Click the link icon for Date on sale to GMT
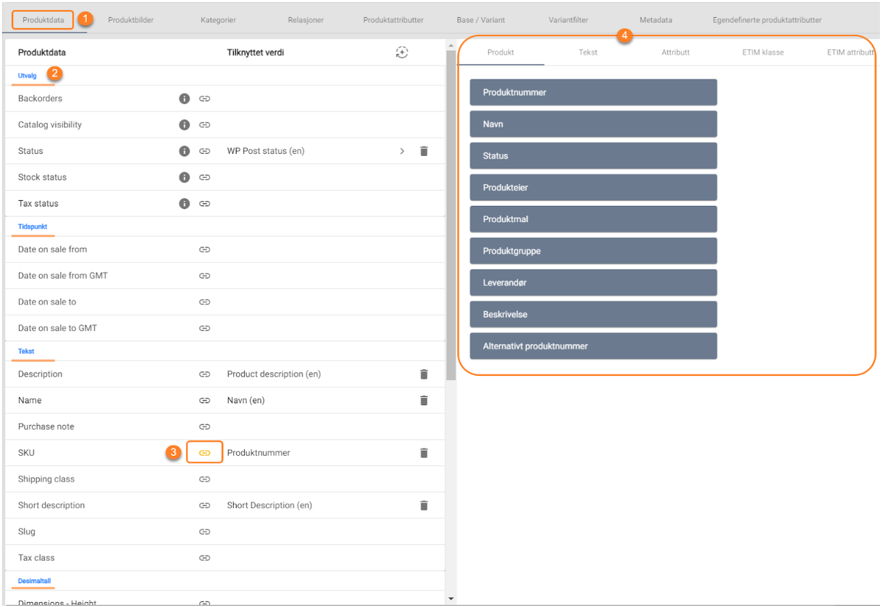 (x=204, y=328)
